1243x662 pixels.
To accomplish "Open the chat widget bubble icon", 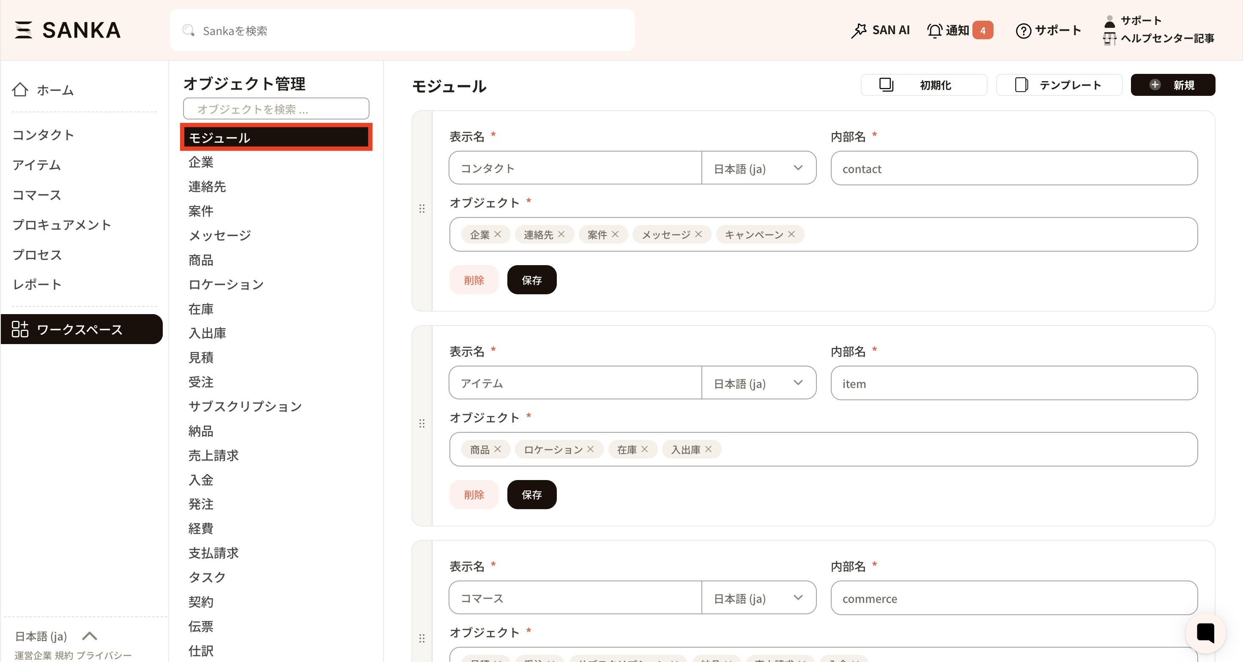I will click(1205, 632).
